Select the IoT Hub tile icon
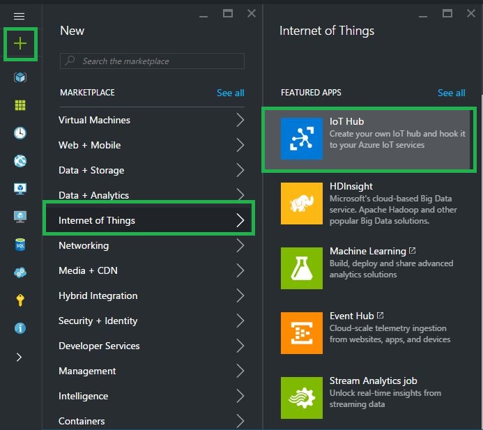Screen dimensions: 483x430 (302, 138)
